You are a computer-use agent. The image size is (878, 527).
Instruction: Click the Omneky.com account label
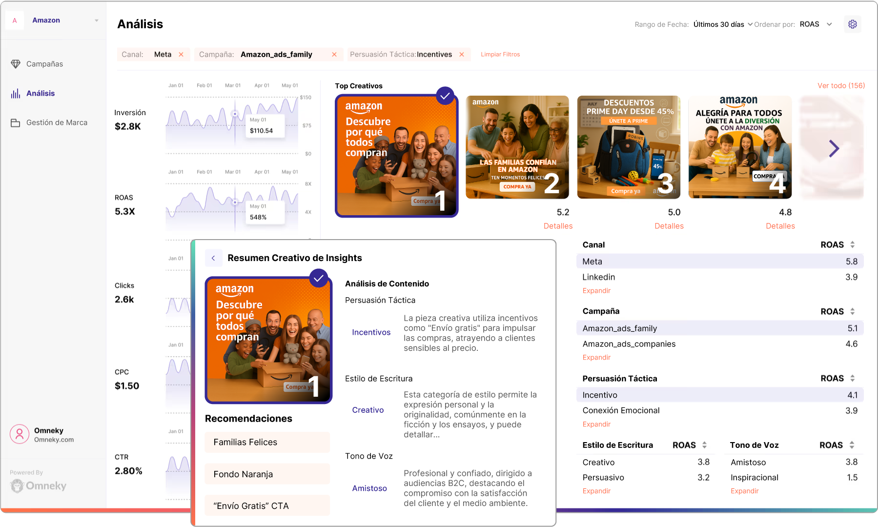(54, 440)
